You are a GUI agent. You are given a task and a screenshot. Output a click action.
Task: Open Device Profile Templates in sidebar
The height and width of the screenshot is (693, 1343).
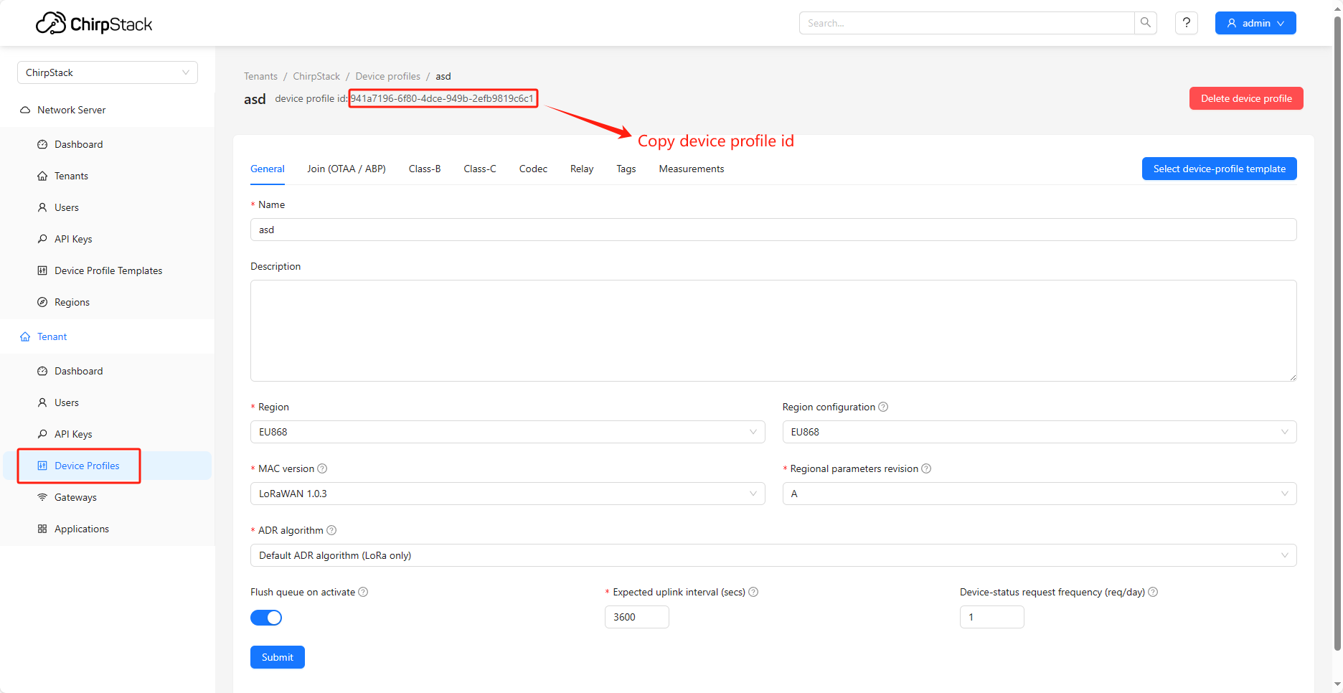[x=108, y=270]
